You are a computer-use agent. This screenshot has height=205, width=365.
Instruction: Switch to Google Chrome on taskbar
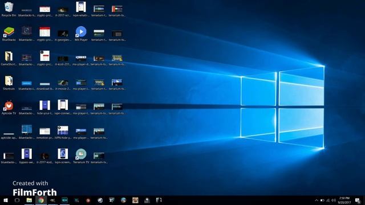click(41, 200)
